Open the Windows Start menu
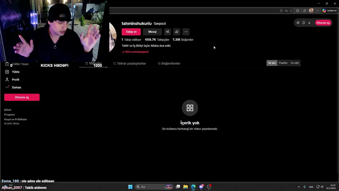The height and width of the screenshot is (191, 339). [130, 187]
